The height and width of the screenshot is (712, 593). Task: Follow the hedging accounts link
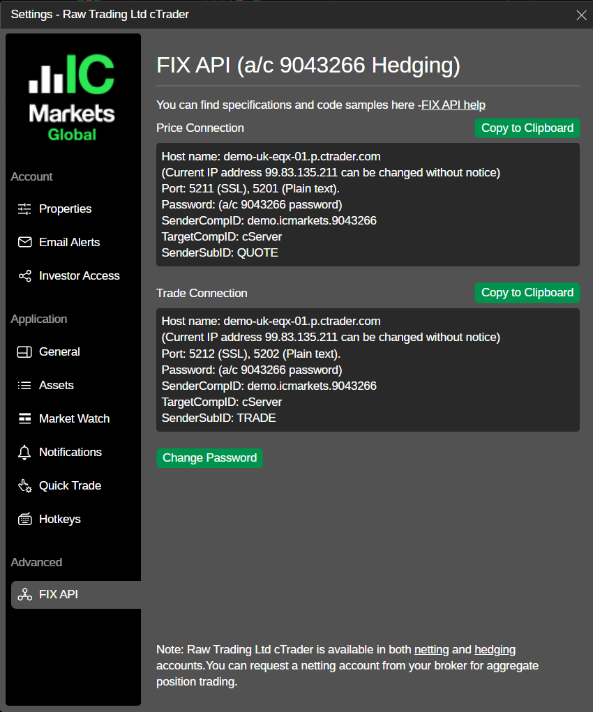click(495, 650)
